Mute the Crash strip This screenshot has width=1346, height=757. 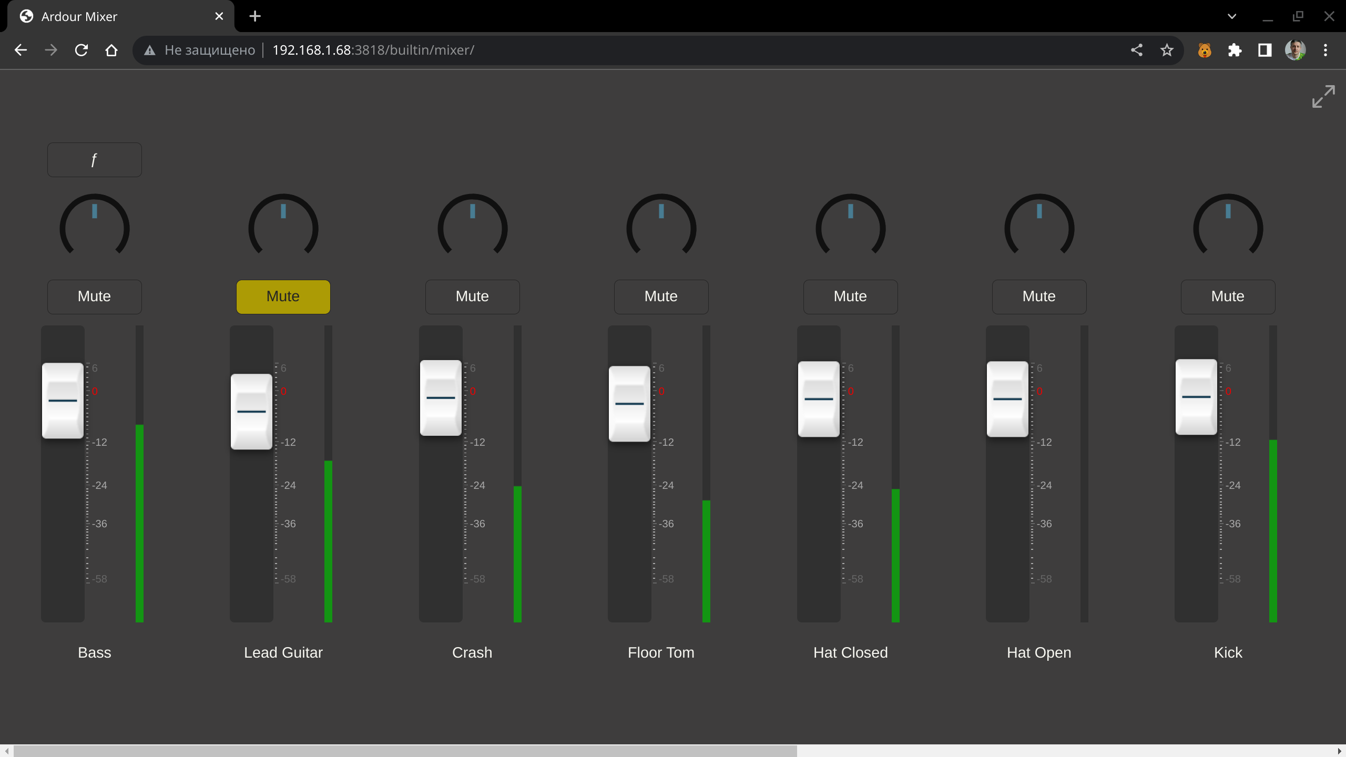472,296
